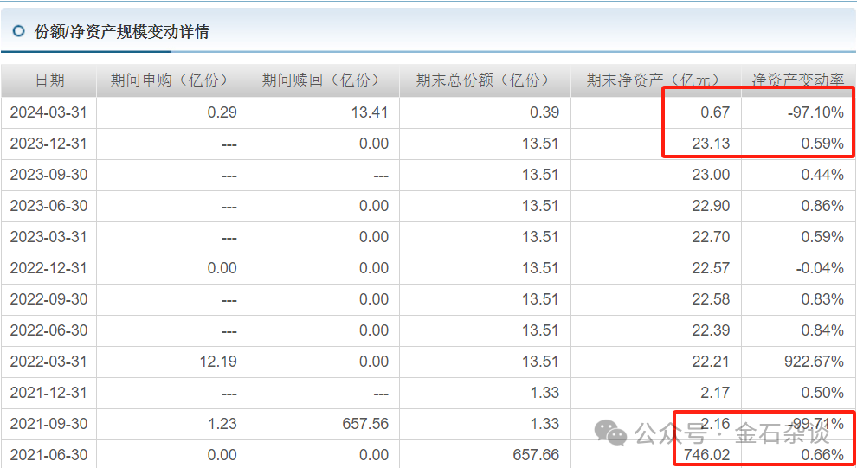Click the 746.02 net asset cell
Screen dimensions: 857x468
tap(706, 455)
